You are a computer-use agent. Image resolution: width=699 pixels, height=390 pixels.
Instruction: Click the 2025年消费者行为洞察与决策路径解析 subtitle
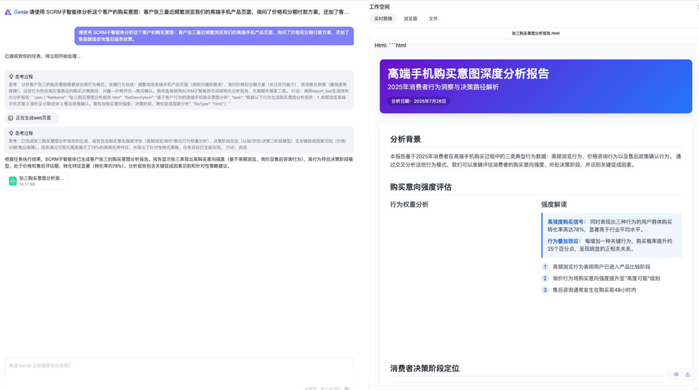tap(443, 87)
